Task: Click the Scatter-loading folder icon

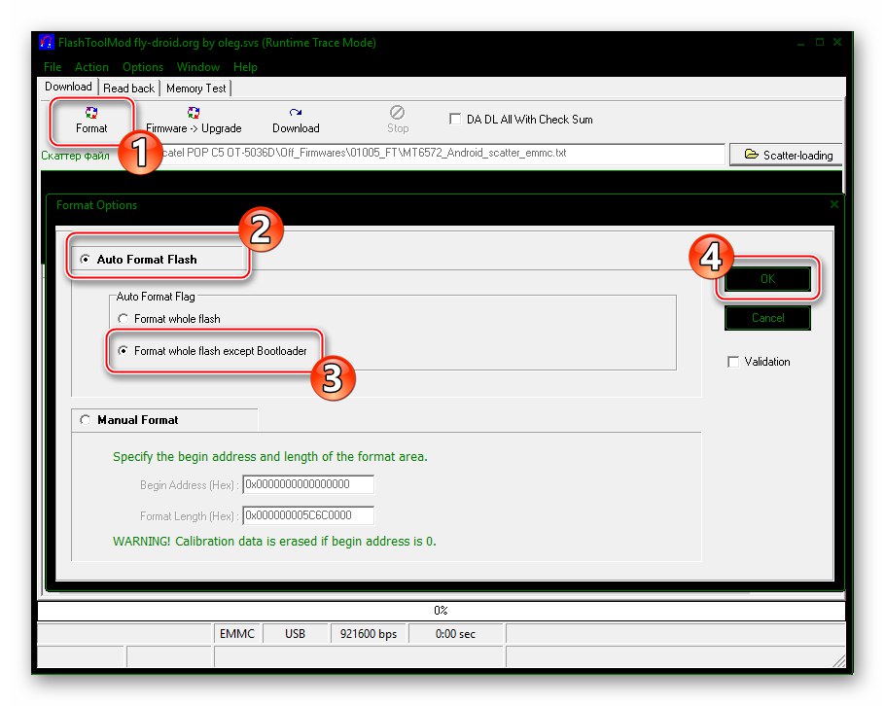Action: pyautogui.click(x=751, y=154)
